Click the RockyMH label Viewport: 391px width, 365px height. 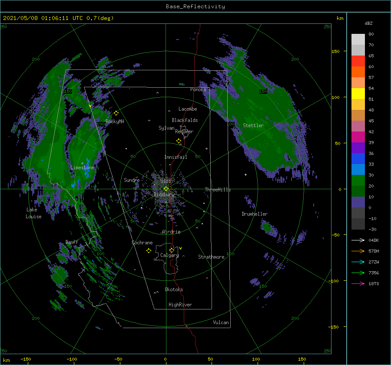pyautogui.click(x=115, y=122)
